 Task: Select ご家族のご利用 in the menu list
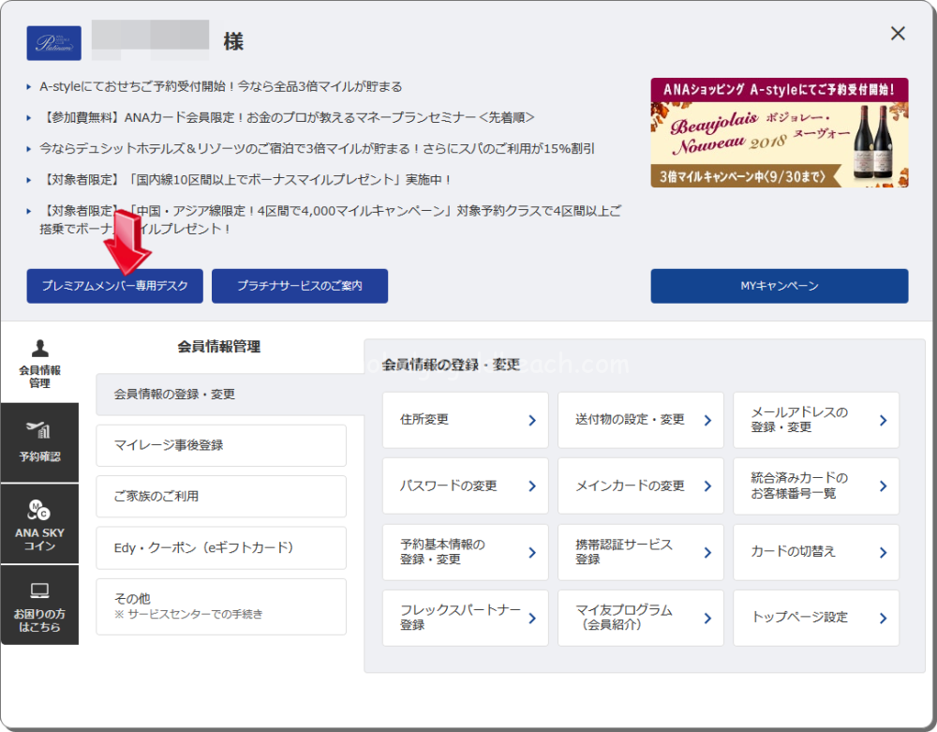(x=221, y=497)
